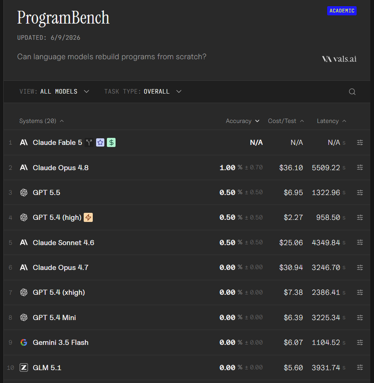Open settings sliders for Claude Opus 4.7
The image size is (374, 383).
tap(360, 267)
